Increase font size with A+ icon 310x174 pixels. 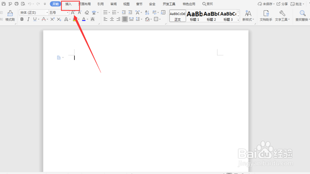point(73,12)
